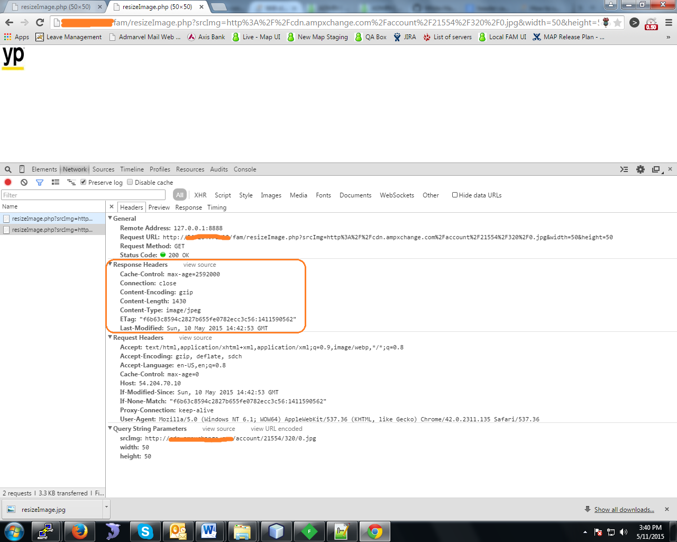The width and height of the screenshot is (677, 542).
Task: Open the Console panel
Action: pos(245,169)
